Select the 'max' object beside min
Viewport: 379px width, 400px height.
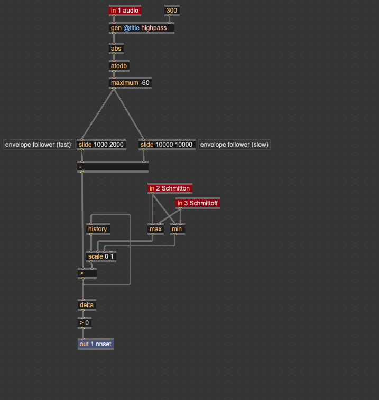[155, 229]
